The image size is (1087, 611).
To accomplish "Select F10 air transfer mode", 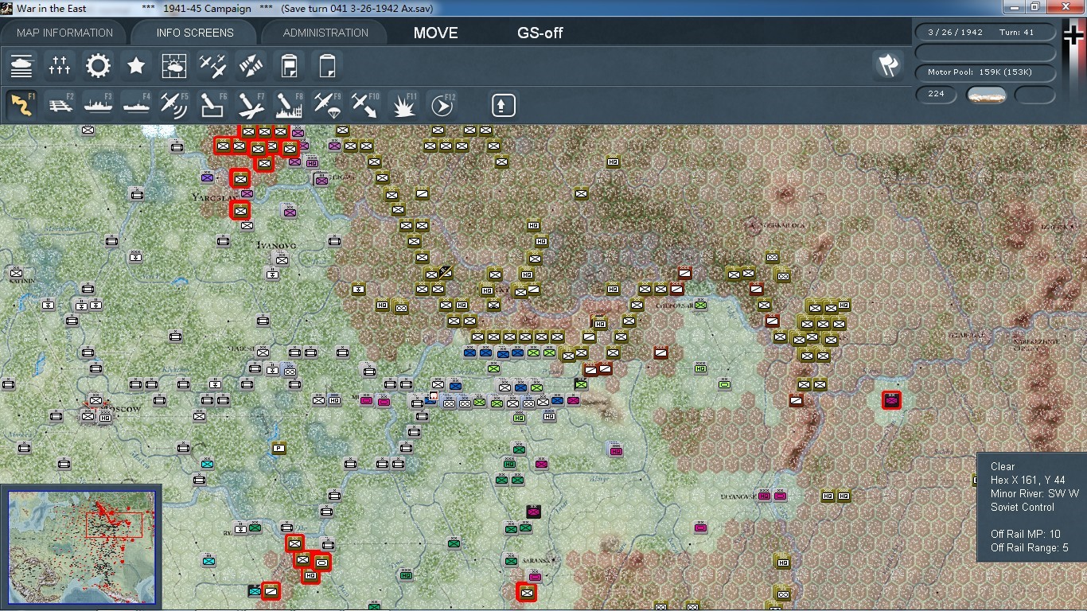I will click(365, 104).
